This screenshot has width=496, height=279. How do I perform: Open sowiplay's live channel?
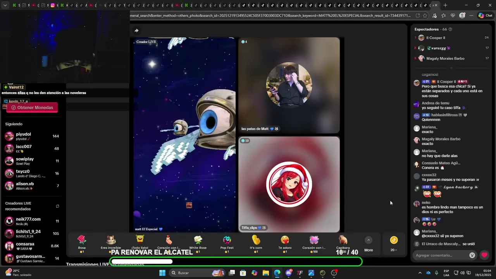coord(32,161)
